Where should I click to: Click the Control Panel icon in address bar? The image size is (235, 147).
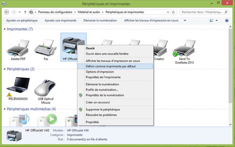[x=31, y=12]
